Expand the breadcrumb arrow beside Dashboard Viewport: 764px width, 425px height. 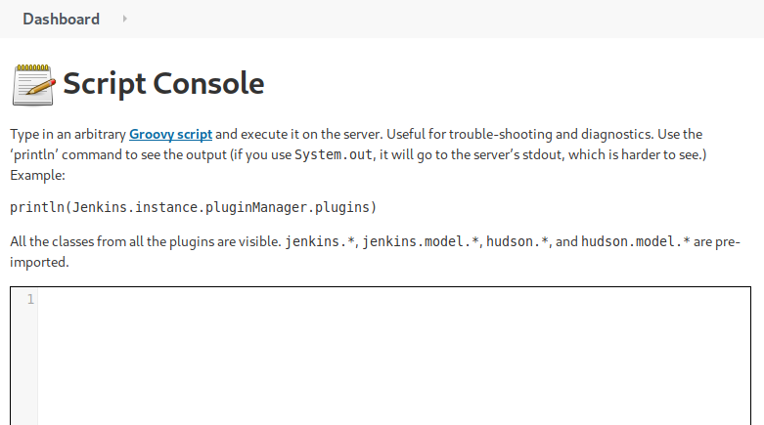coord(125,19)
